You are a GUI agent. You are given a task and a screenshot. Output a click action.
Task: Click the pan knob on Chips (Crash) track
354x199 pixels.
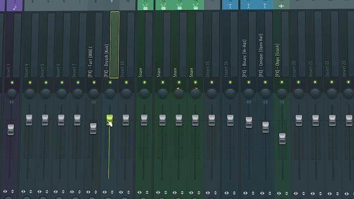coord(282,93)
